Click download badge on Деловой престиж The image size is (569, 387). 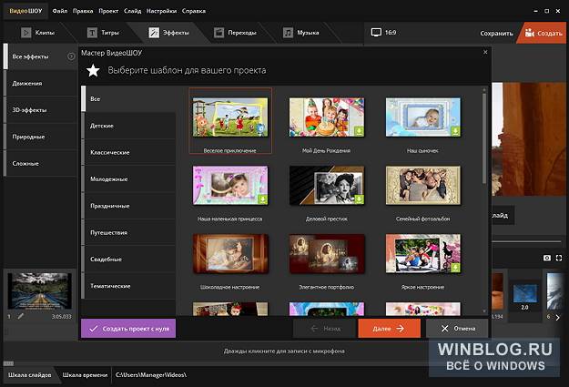point(359,199)
